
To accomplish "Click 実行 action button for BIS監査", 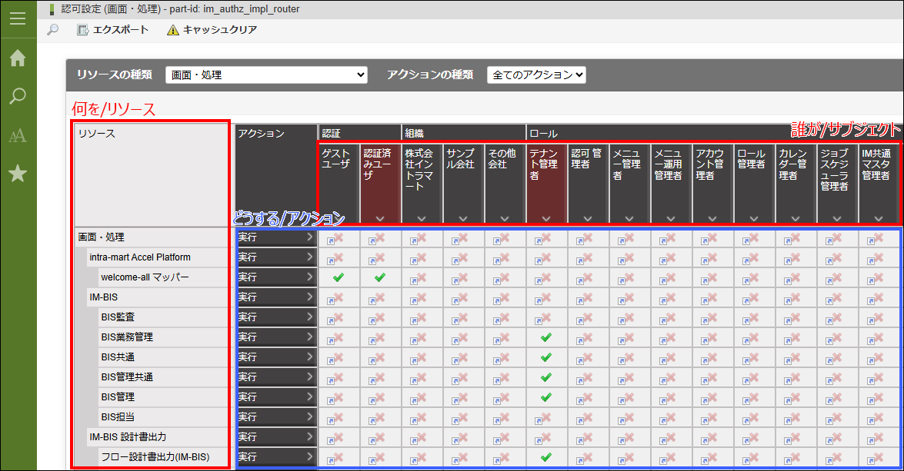I will tap(276, 317).
